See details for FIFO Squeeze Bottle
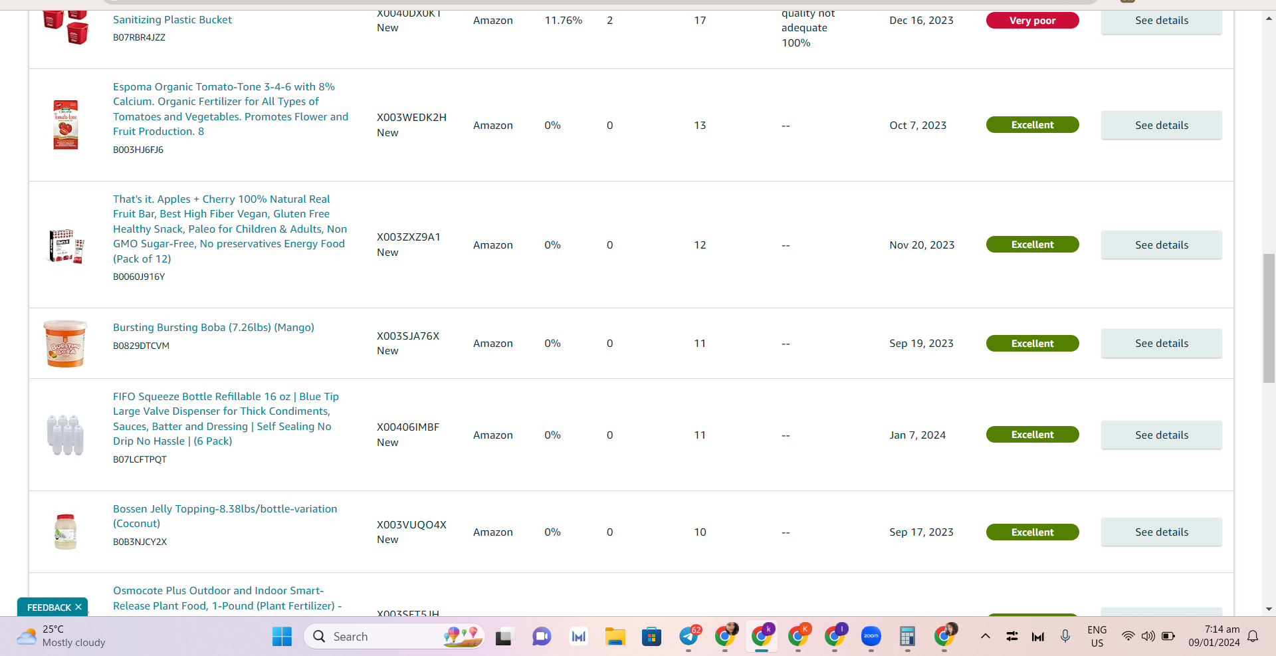This screenshot has width=1276, height=656. click(x=1161, y=435)
